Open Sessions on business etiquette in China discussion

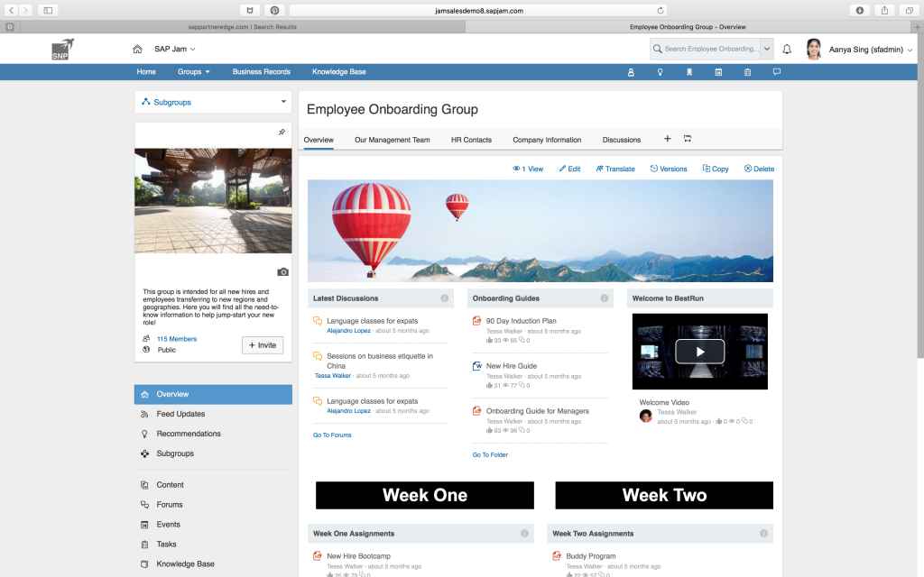point(380,361)
